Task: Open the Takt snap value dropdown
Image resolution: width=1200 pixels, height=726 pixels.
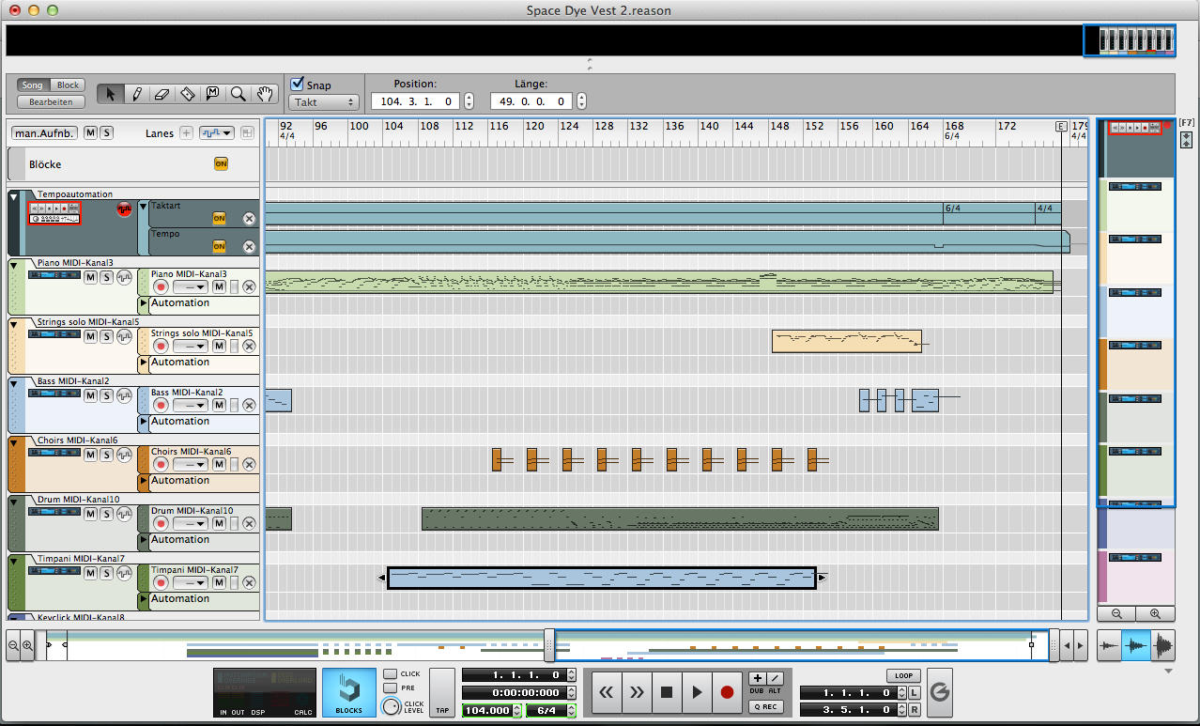Action: [324, 101]
